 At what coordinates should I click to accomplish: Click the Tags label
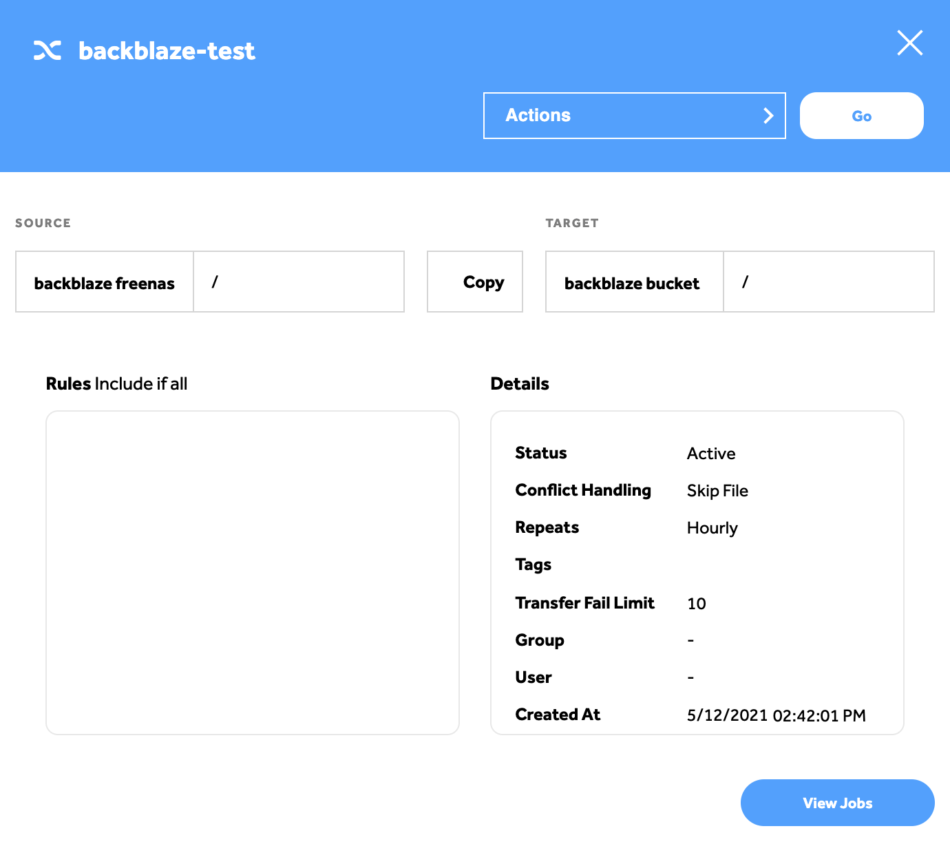[534, 565]
